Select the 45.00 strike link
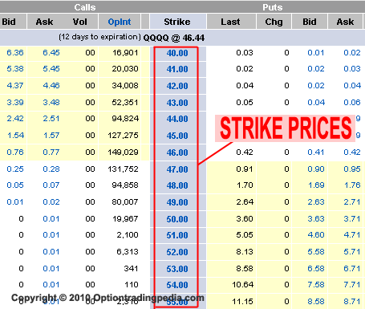This screenshot has width=365, height=309. tap(177, 136)
